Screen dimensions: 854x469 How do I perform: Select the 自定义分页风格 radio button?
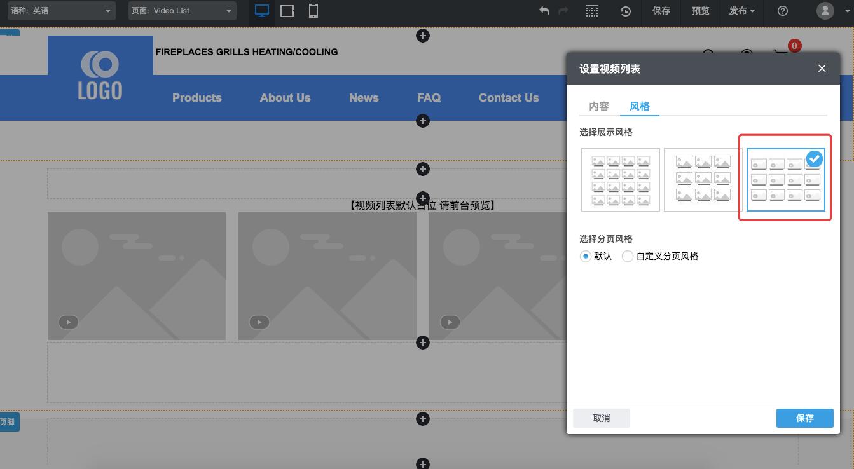point(628,256)
